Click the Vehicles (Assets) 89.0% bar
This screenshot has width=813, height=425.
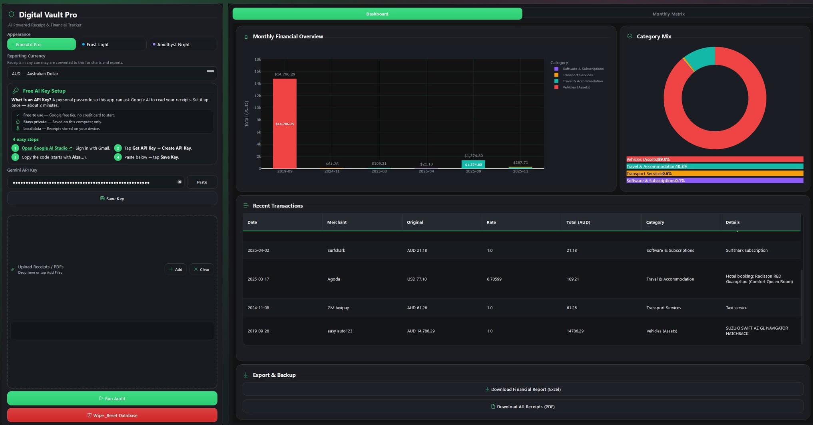(715, 159)
